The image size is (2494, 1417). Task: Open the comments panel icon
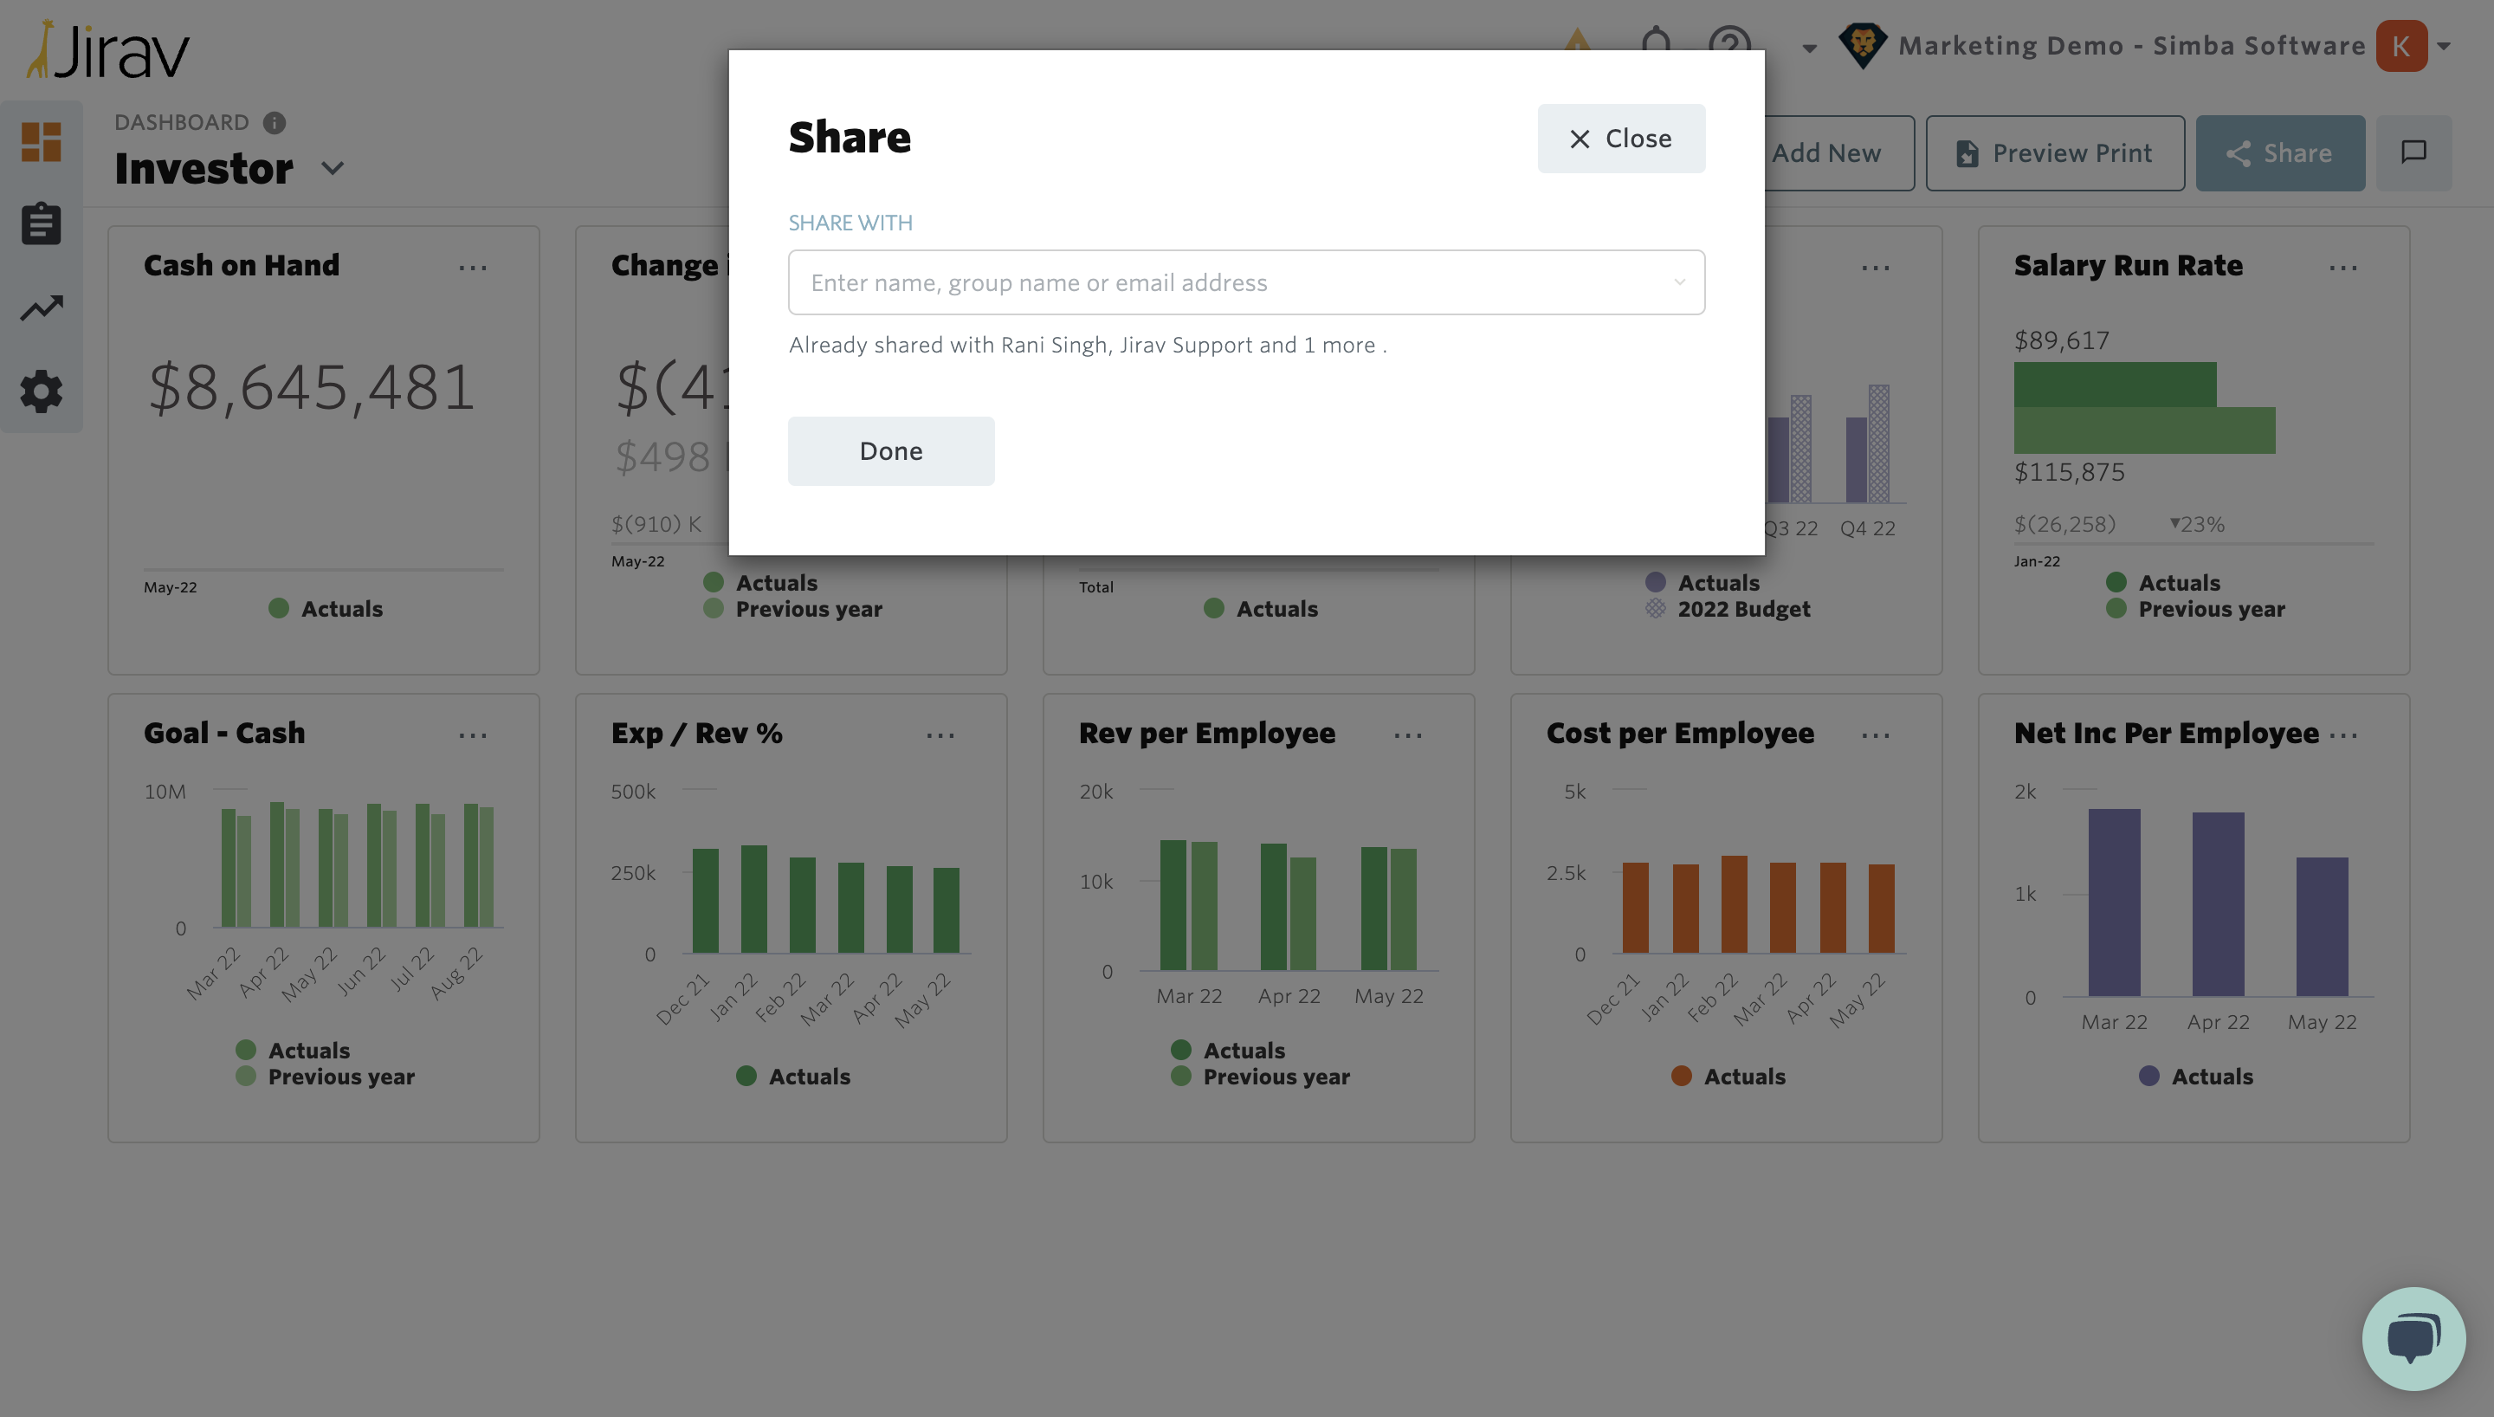coord(2413,152)
